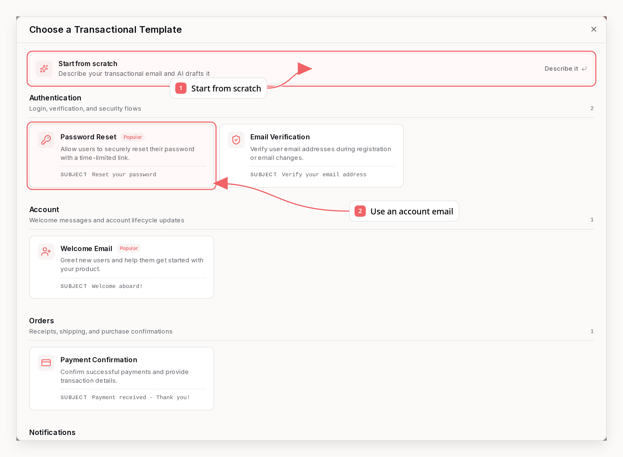Choose the Payment Confirmation template card
The image size is (623, 457).
(x=122, y=379)
